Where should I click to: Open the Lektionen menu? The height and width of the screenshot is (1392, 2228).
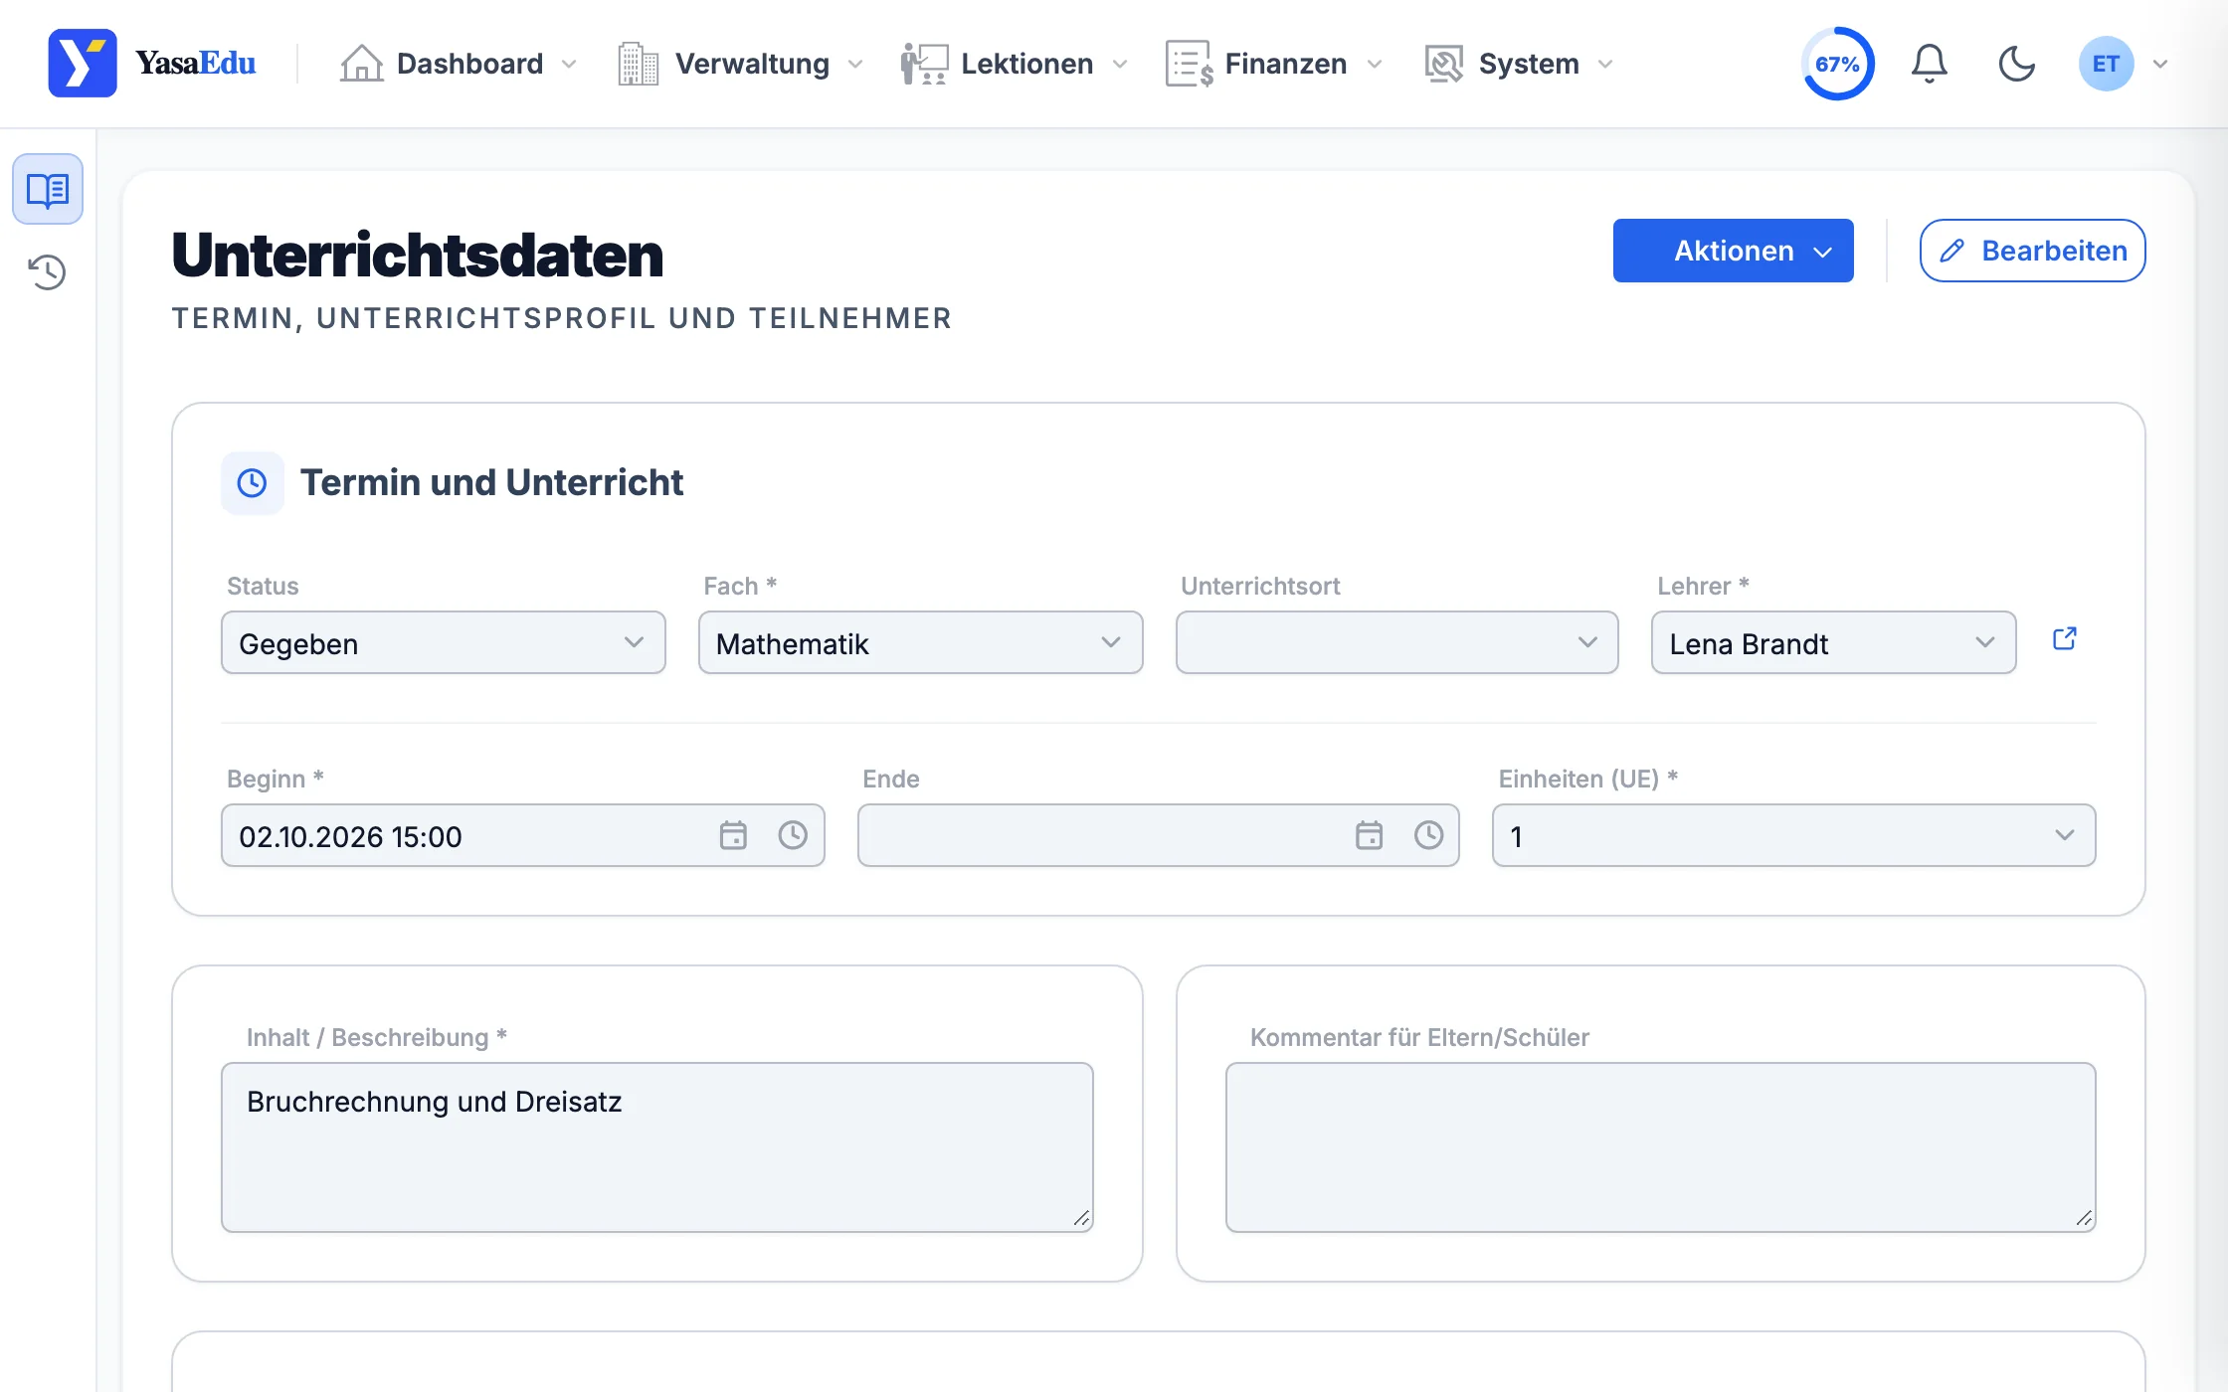1015,64
